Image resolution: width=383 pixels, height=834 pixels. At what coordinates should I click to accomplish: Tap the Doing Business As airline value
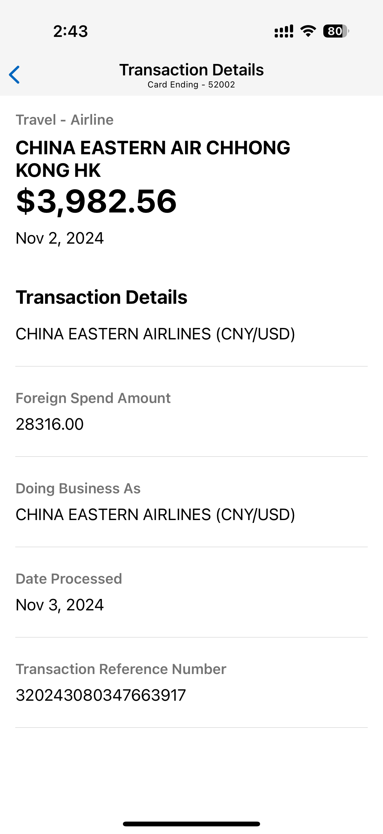(x=156, y=514)
